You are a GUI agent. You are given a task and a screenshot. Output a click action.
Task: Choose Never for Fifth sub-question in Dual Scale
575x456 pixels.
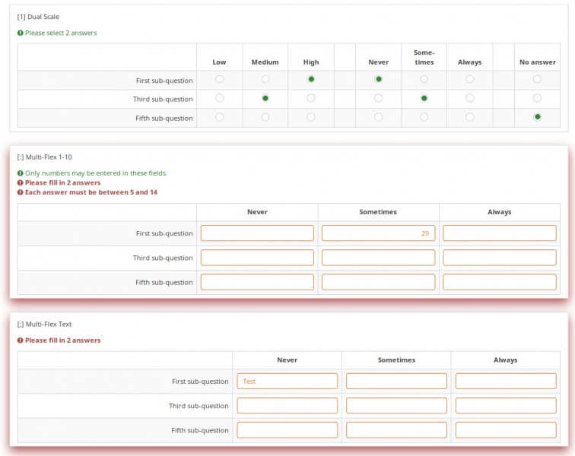pos(379,117)
